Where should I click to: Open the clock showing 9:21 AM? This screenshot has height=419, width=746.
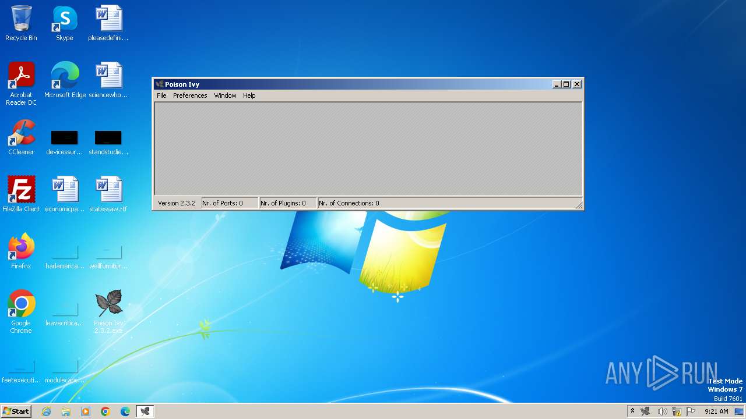(x=716, y=411)
